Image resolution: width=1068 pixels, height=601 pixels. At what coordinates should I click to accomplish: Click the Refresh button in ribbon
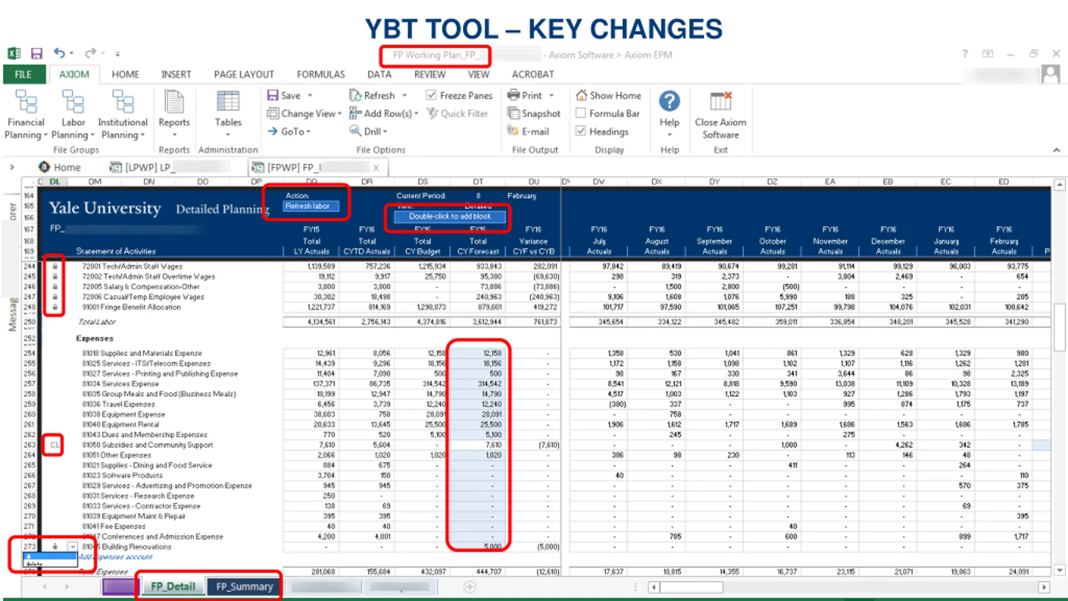(372, 96)
